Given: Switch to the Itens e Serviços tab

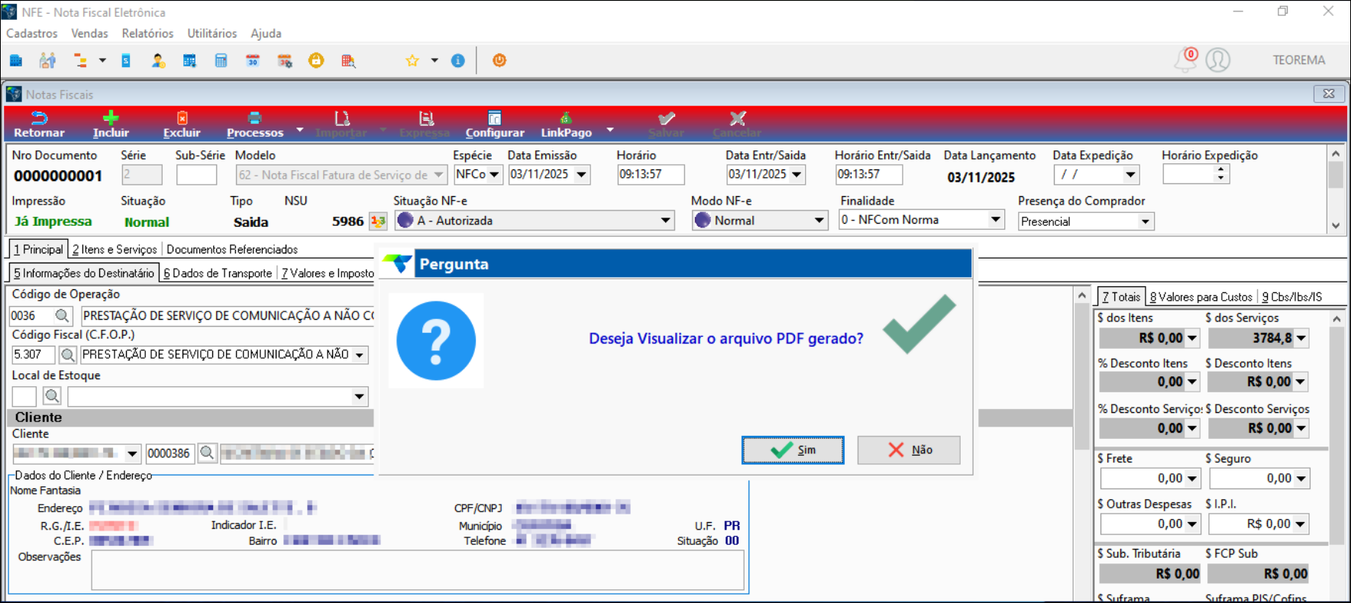Looking at the screenshot, I should (115, 250).
